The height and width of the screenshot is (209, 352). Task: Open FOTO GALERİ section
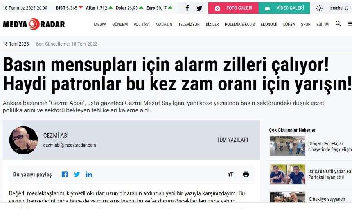233,8
